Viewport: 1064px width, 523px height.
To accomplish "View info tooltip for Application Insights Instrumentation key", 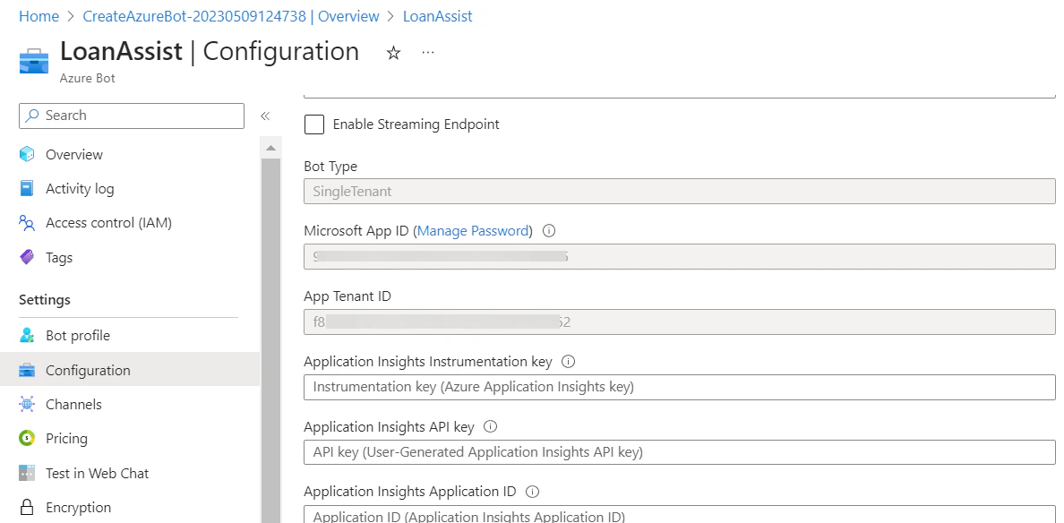I will 568,361.
